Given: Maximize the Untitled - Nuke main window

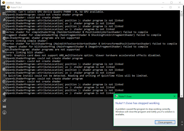Looking at the screenshot, I should (x=171, y=3).
